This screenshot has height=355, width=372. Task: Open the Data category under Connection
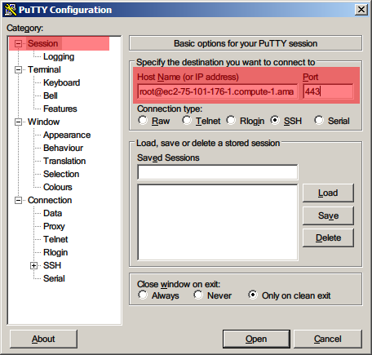[x=52, y=213]
